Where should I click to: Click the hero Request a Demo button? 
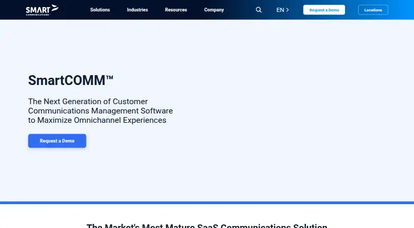point(57,141)
